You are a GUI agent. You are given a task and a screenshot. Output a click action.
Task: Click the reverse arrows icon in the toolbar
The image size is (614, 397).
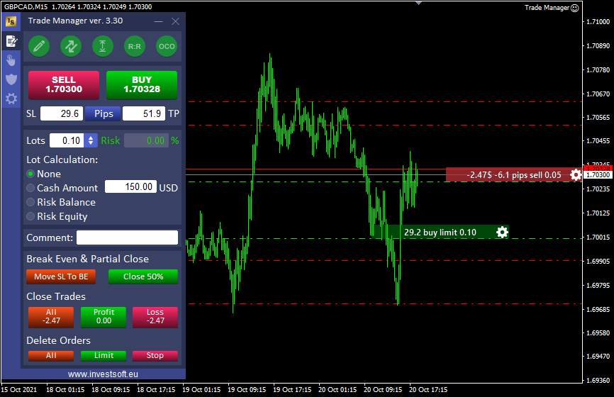71,46
